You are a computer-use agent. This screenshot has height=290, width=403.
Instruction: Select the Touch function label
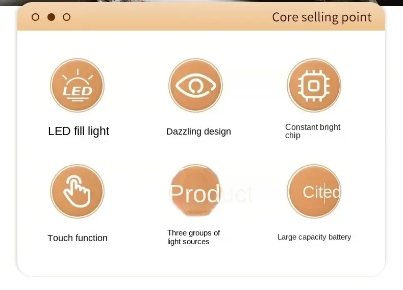click(x=78, y=238)
